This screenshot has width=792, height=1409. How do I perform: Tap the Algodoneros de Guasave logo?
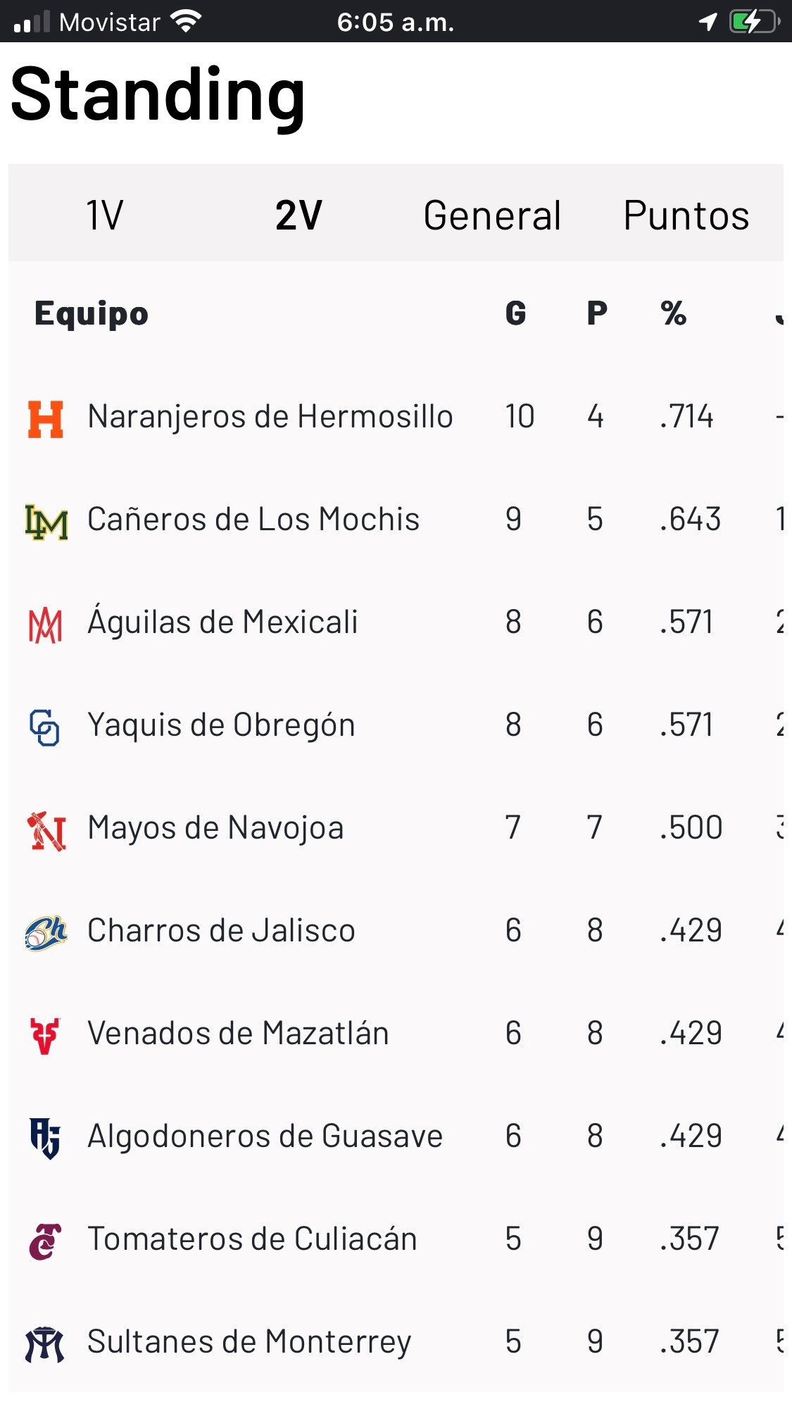pyautogui.click(x=45, y=1138)
